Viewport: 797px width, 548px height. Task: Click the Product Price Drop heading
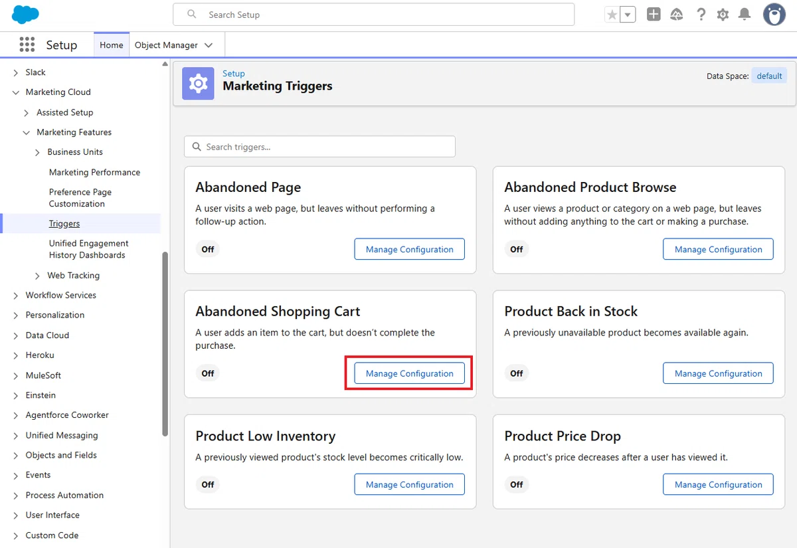563,436
